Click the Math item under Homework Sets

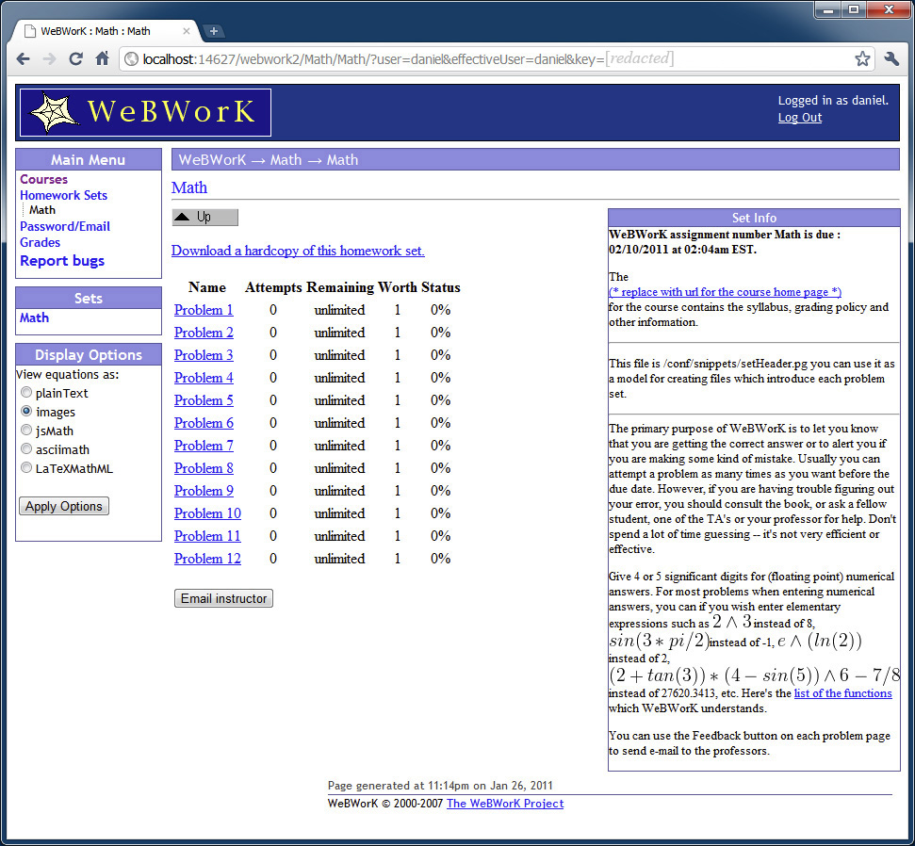tap(42, 210)
